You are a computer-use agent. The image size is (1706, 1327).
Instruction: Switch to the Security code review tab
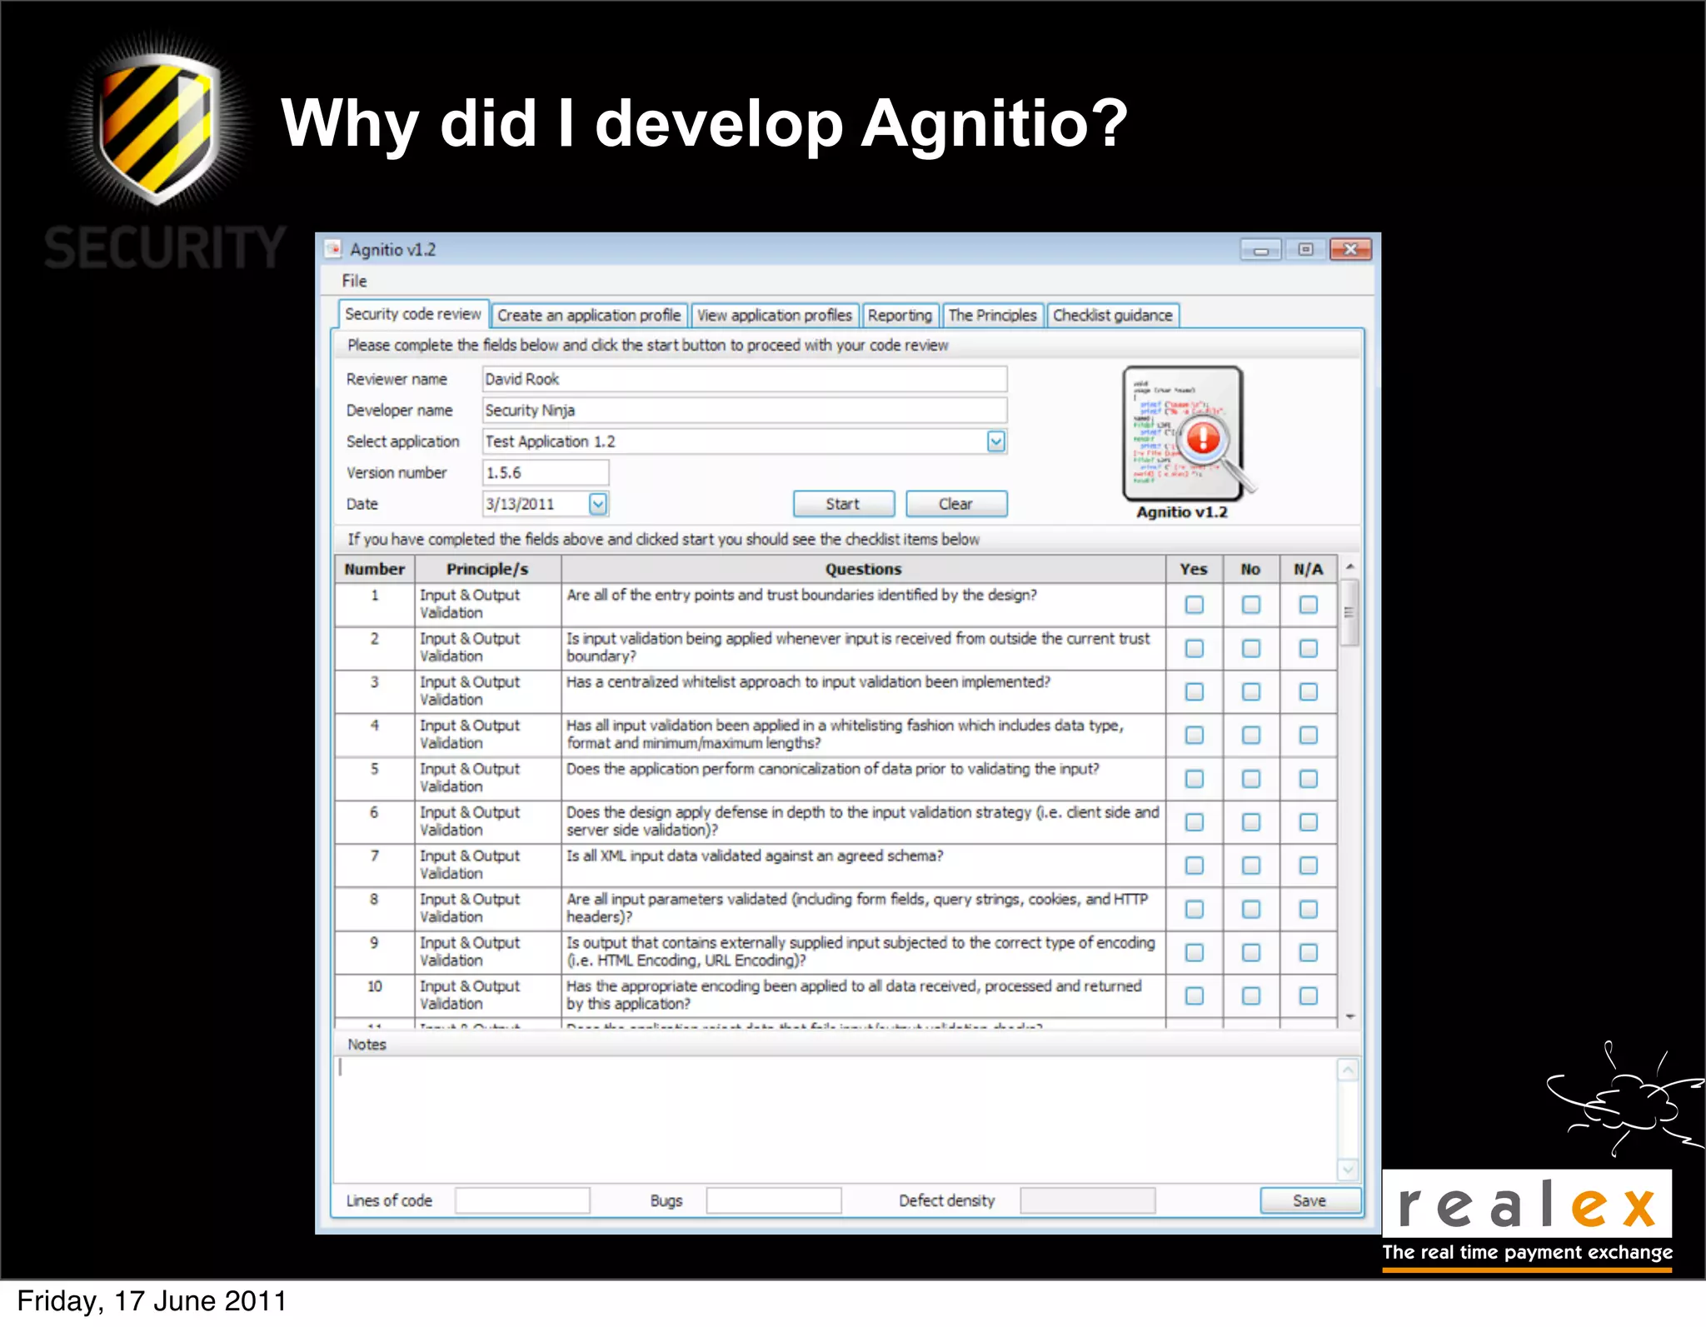[413, 314]
